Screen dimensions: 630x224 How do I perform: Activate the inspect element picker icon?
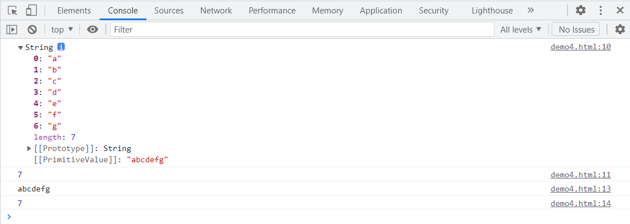[13, 11]
